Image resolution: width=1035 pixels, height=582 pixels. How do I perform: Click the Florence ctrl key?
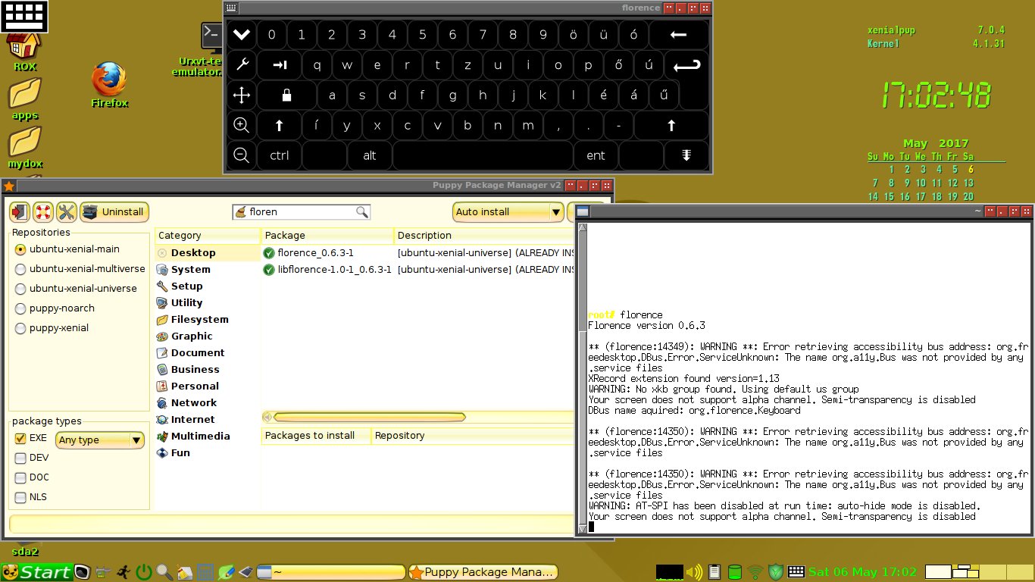tap(279, 155)
